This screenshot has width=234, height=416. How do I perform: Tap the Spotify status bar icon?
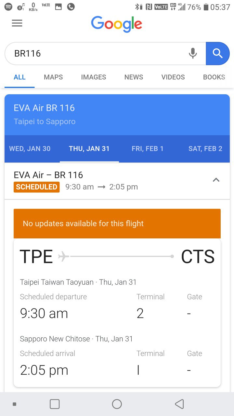[x=8, y=6]
